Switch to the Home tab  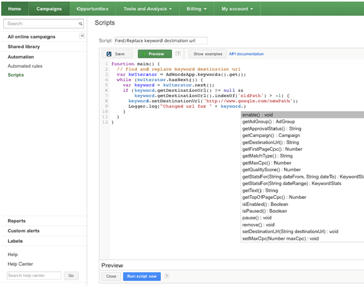pos(14,9)
